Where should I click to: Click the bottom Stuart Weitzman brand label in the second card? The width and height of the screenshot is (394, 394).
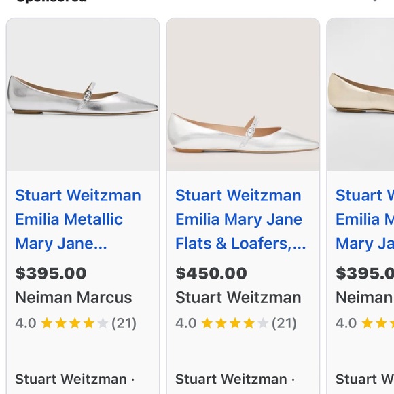coord(231,379)
